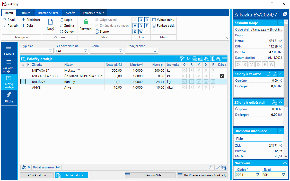Expand the Sklad ESH dropdown
Viewport: 290px width, 181px height.
284,175
